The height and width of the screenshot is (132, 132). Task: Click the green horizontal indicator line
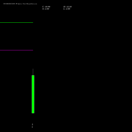click(16, 22)
